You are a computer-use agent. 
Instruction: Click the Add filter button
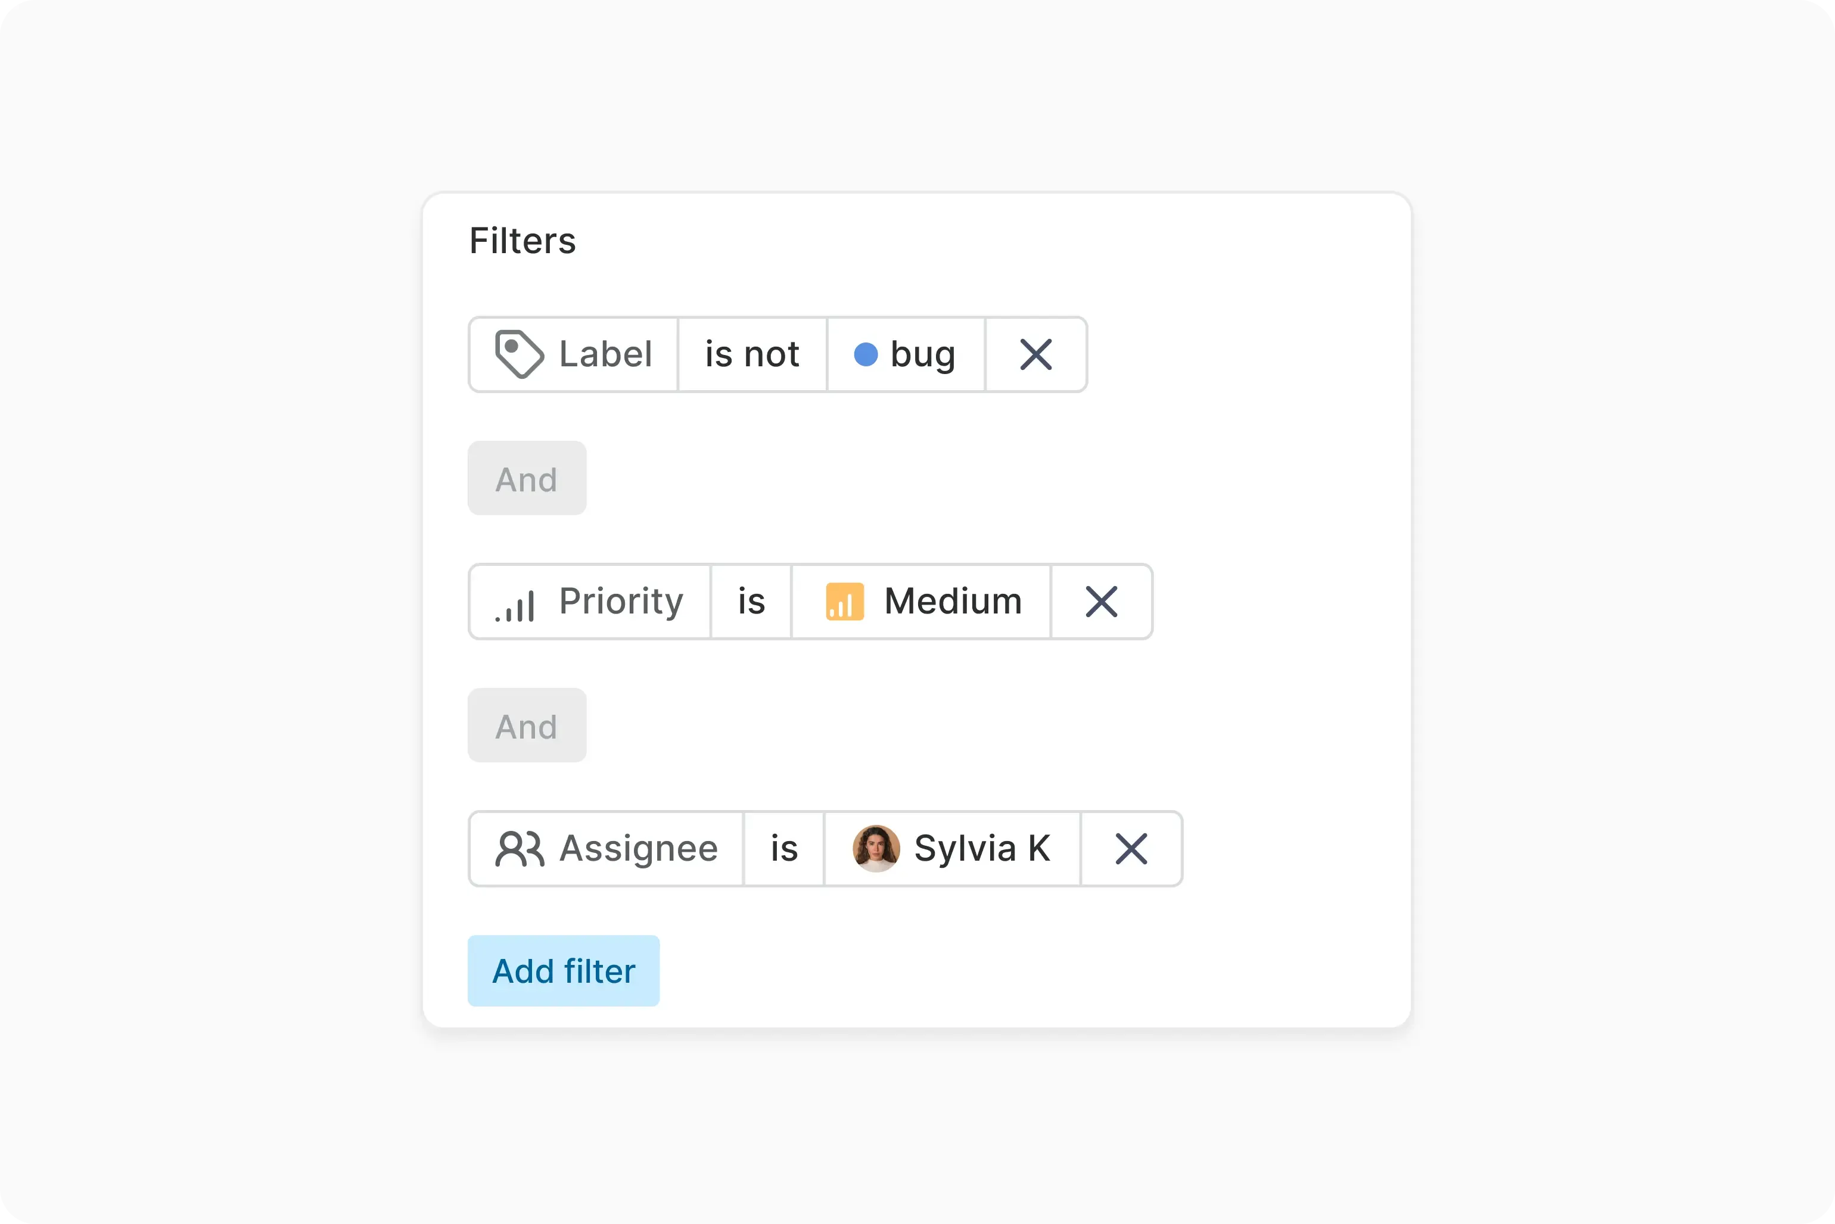[563, 970]
